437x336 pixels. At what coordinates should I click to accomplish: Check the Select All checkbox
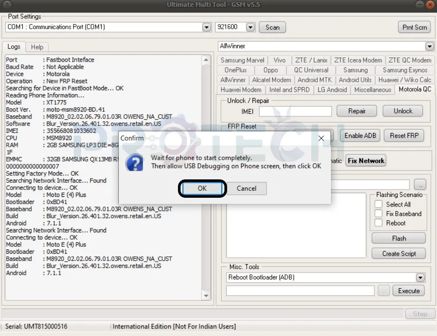(378, 204)
